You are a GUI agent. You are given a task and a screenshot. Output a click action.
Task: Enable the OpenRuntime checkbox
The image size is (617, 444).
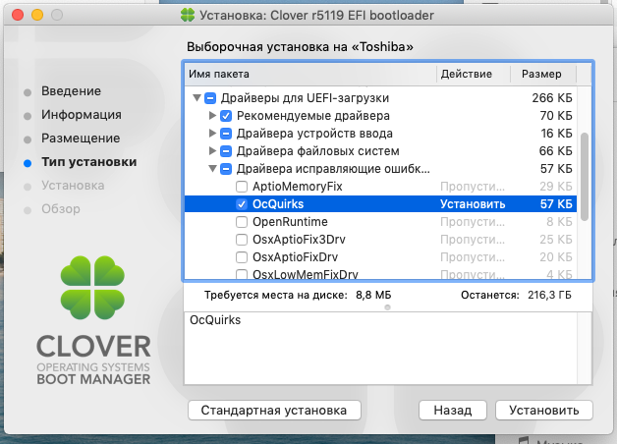coord(242,222)
